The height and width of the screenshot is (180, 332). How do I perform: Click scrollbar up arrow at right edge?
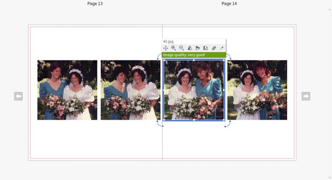coord(330,10)
